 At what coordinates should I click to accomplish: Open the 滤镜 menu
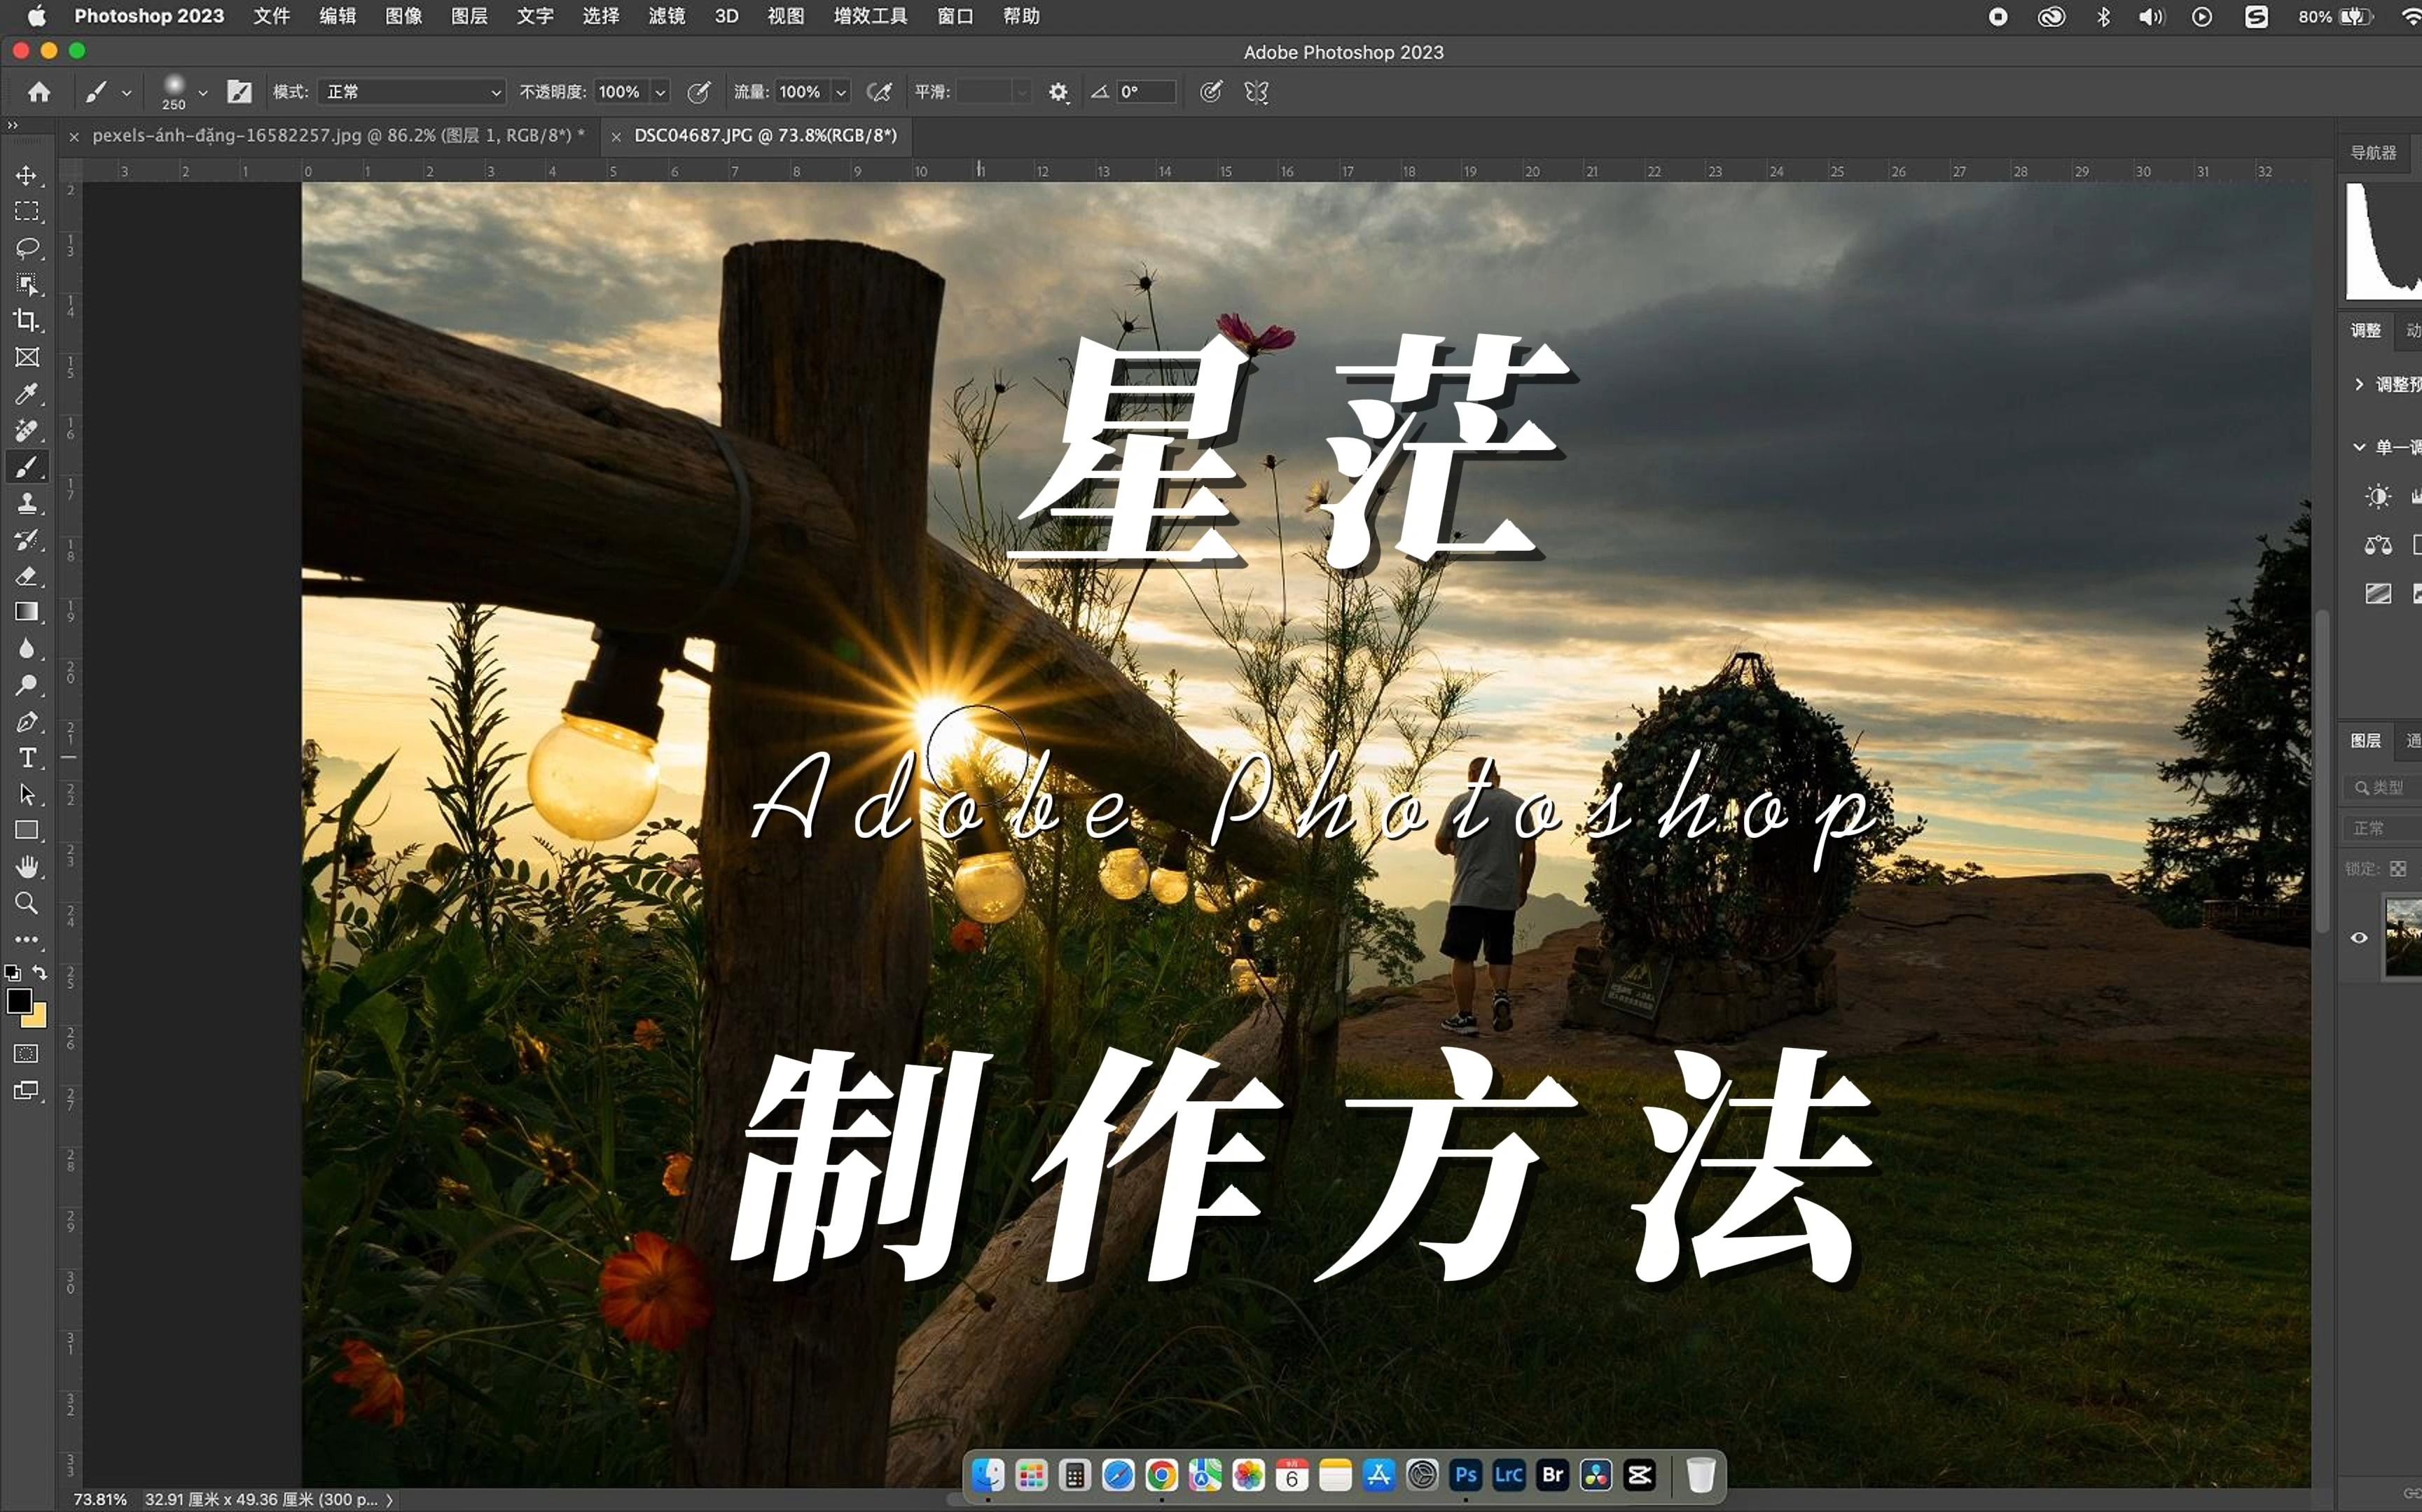pyautogui.click(x=666, y=16)
